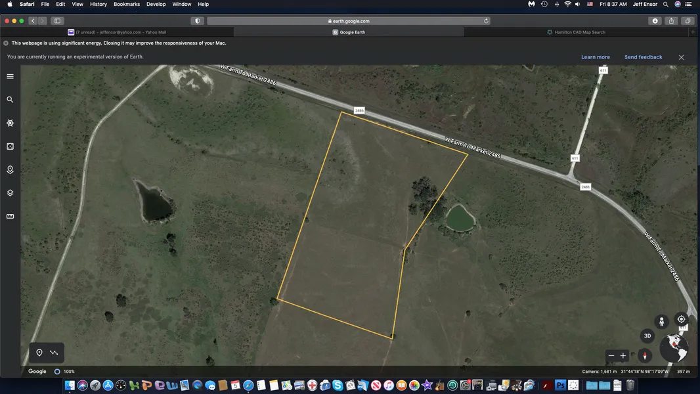The image size is (700, 394).
Task: Click the Add placemark pin button
Action: click(39, 353)
